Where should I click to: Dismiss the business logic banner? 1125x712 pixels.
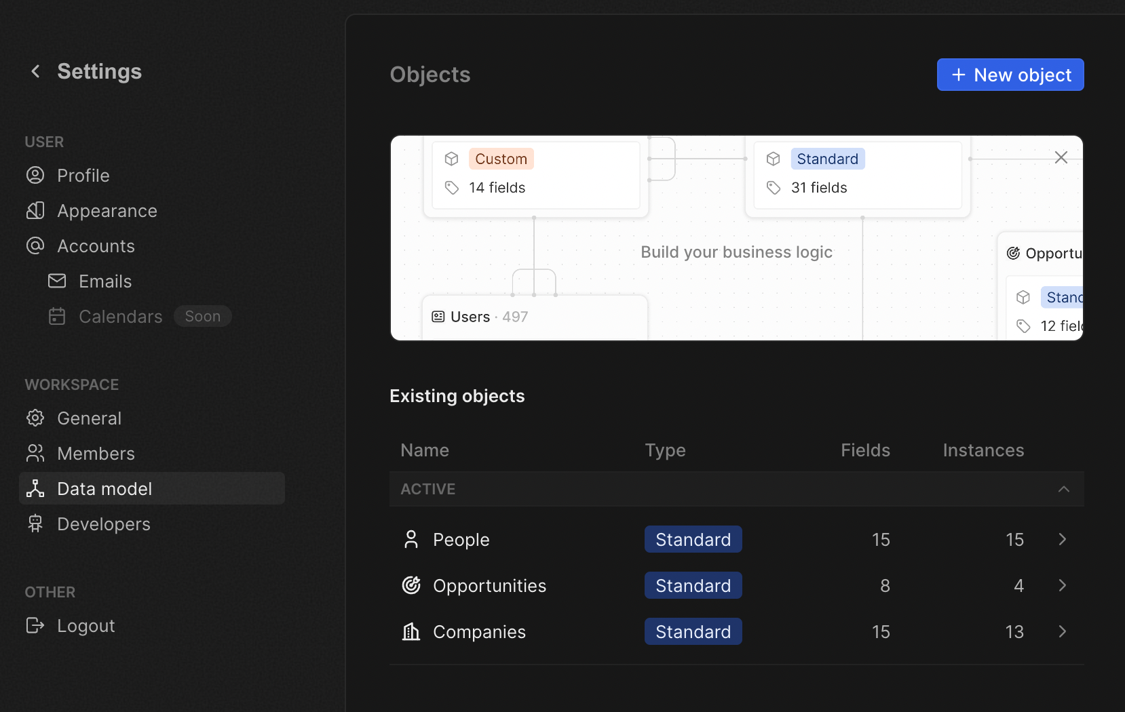[x=1061, y=158]
